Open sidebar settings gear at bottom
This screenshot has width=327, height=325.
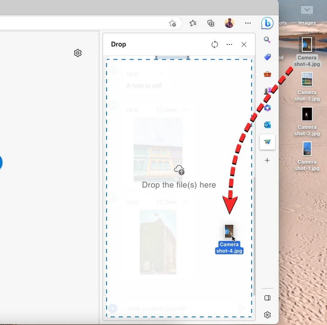[x=267, y=315]
